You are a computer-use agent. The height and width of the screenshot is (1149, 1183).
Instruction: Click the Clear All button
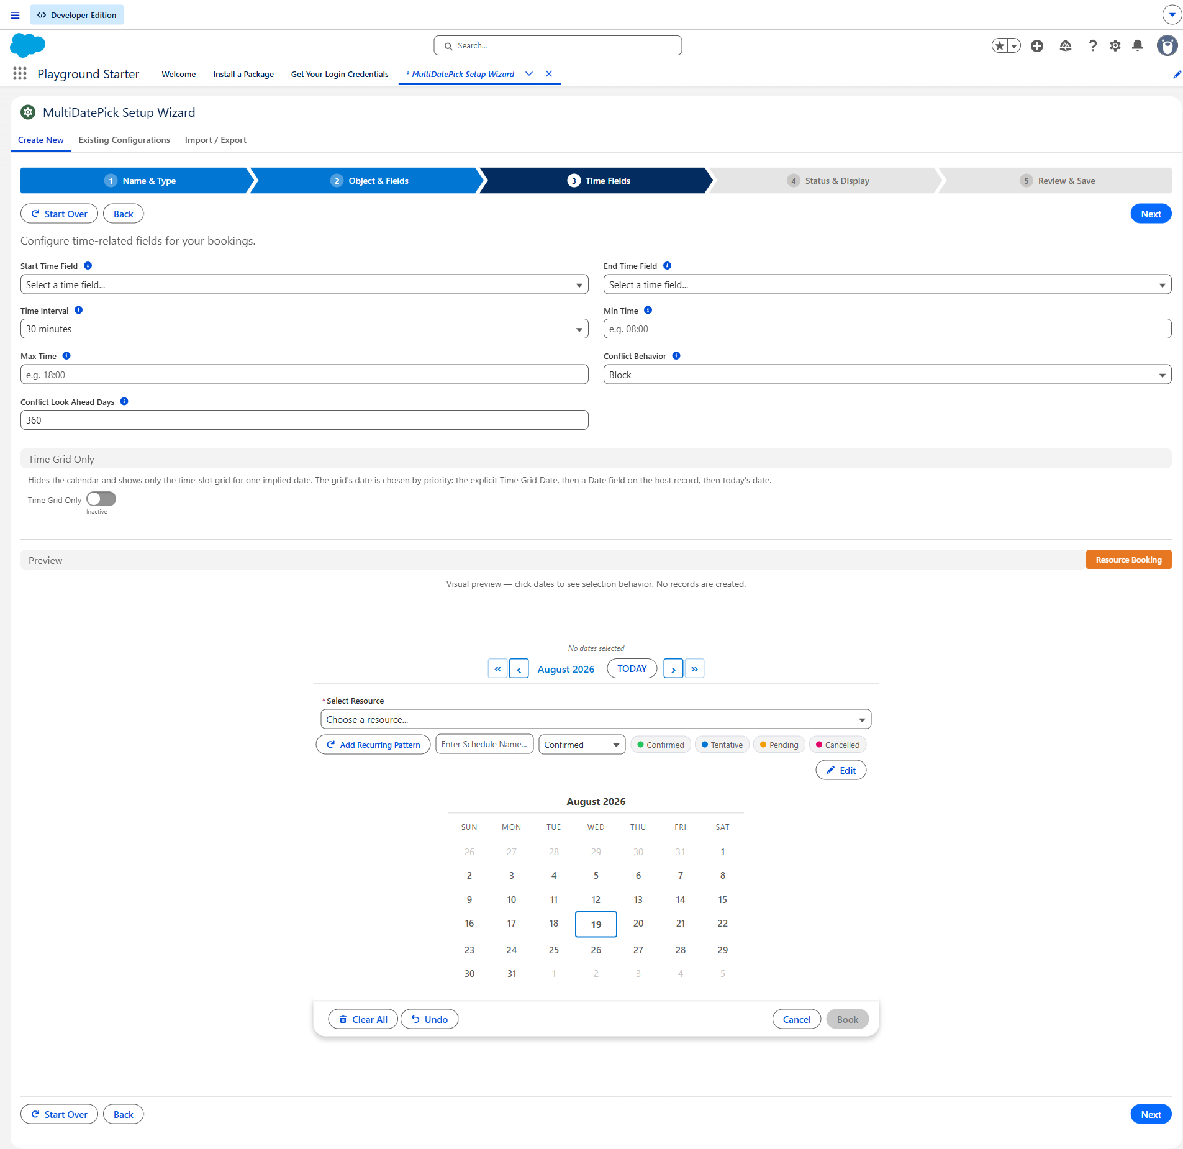pos(363,1019)
